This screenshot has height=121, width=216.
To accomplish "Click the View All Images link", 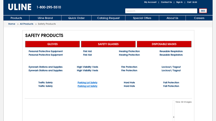I will click(x=183, y=102).
